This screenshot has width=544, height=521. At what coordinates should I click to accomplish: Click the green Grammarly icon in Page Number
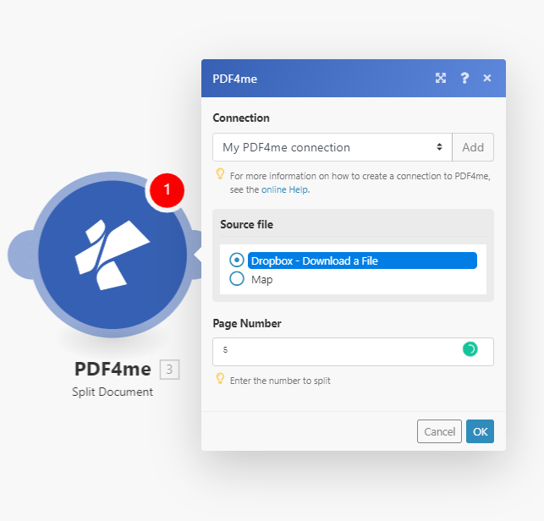point(470,349)
